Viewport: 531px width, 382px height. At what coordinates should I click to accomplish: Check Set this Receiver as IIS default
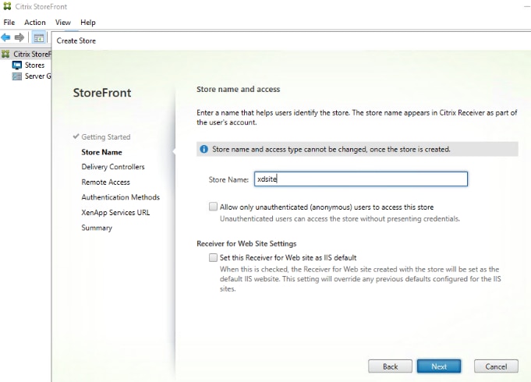click(x=213, y=258)
